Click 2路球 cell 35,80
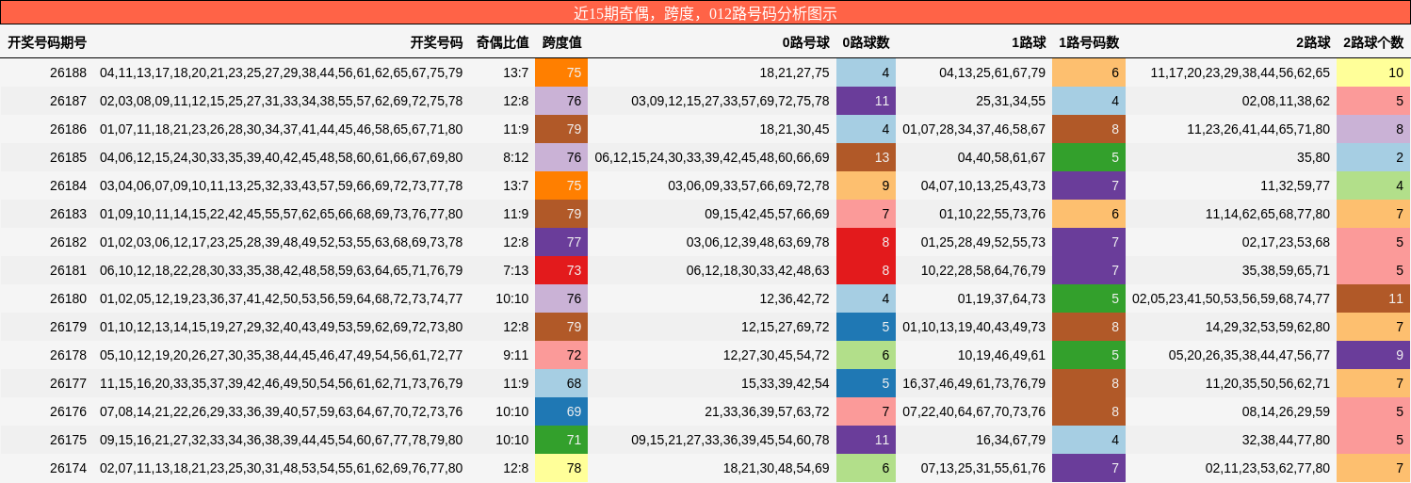This screenshot has height=483, width=1411. 1313,157
